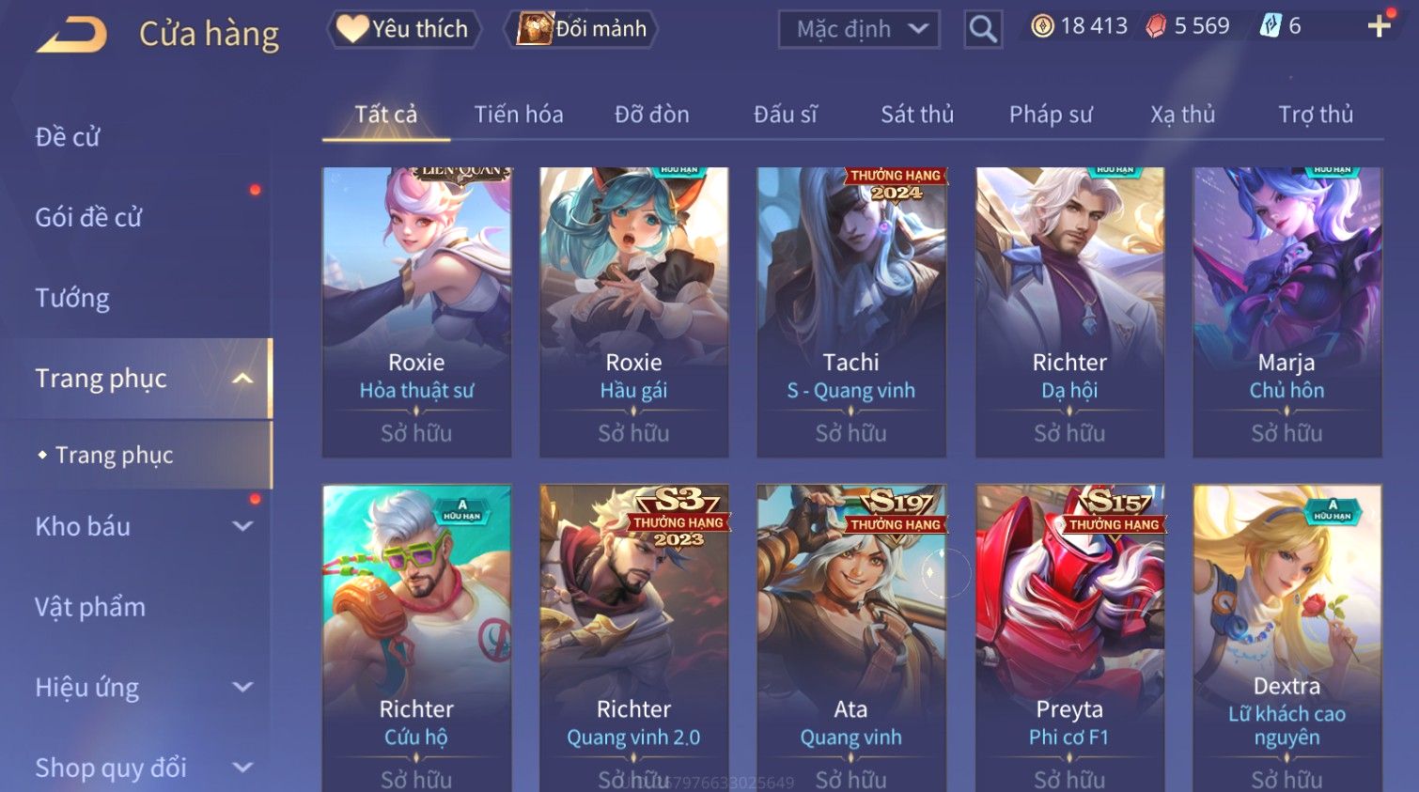
Task: Click the gold coin balance icon
Action: (1042, 26)
